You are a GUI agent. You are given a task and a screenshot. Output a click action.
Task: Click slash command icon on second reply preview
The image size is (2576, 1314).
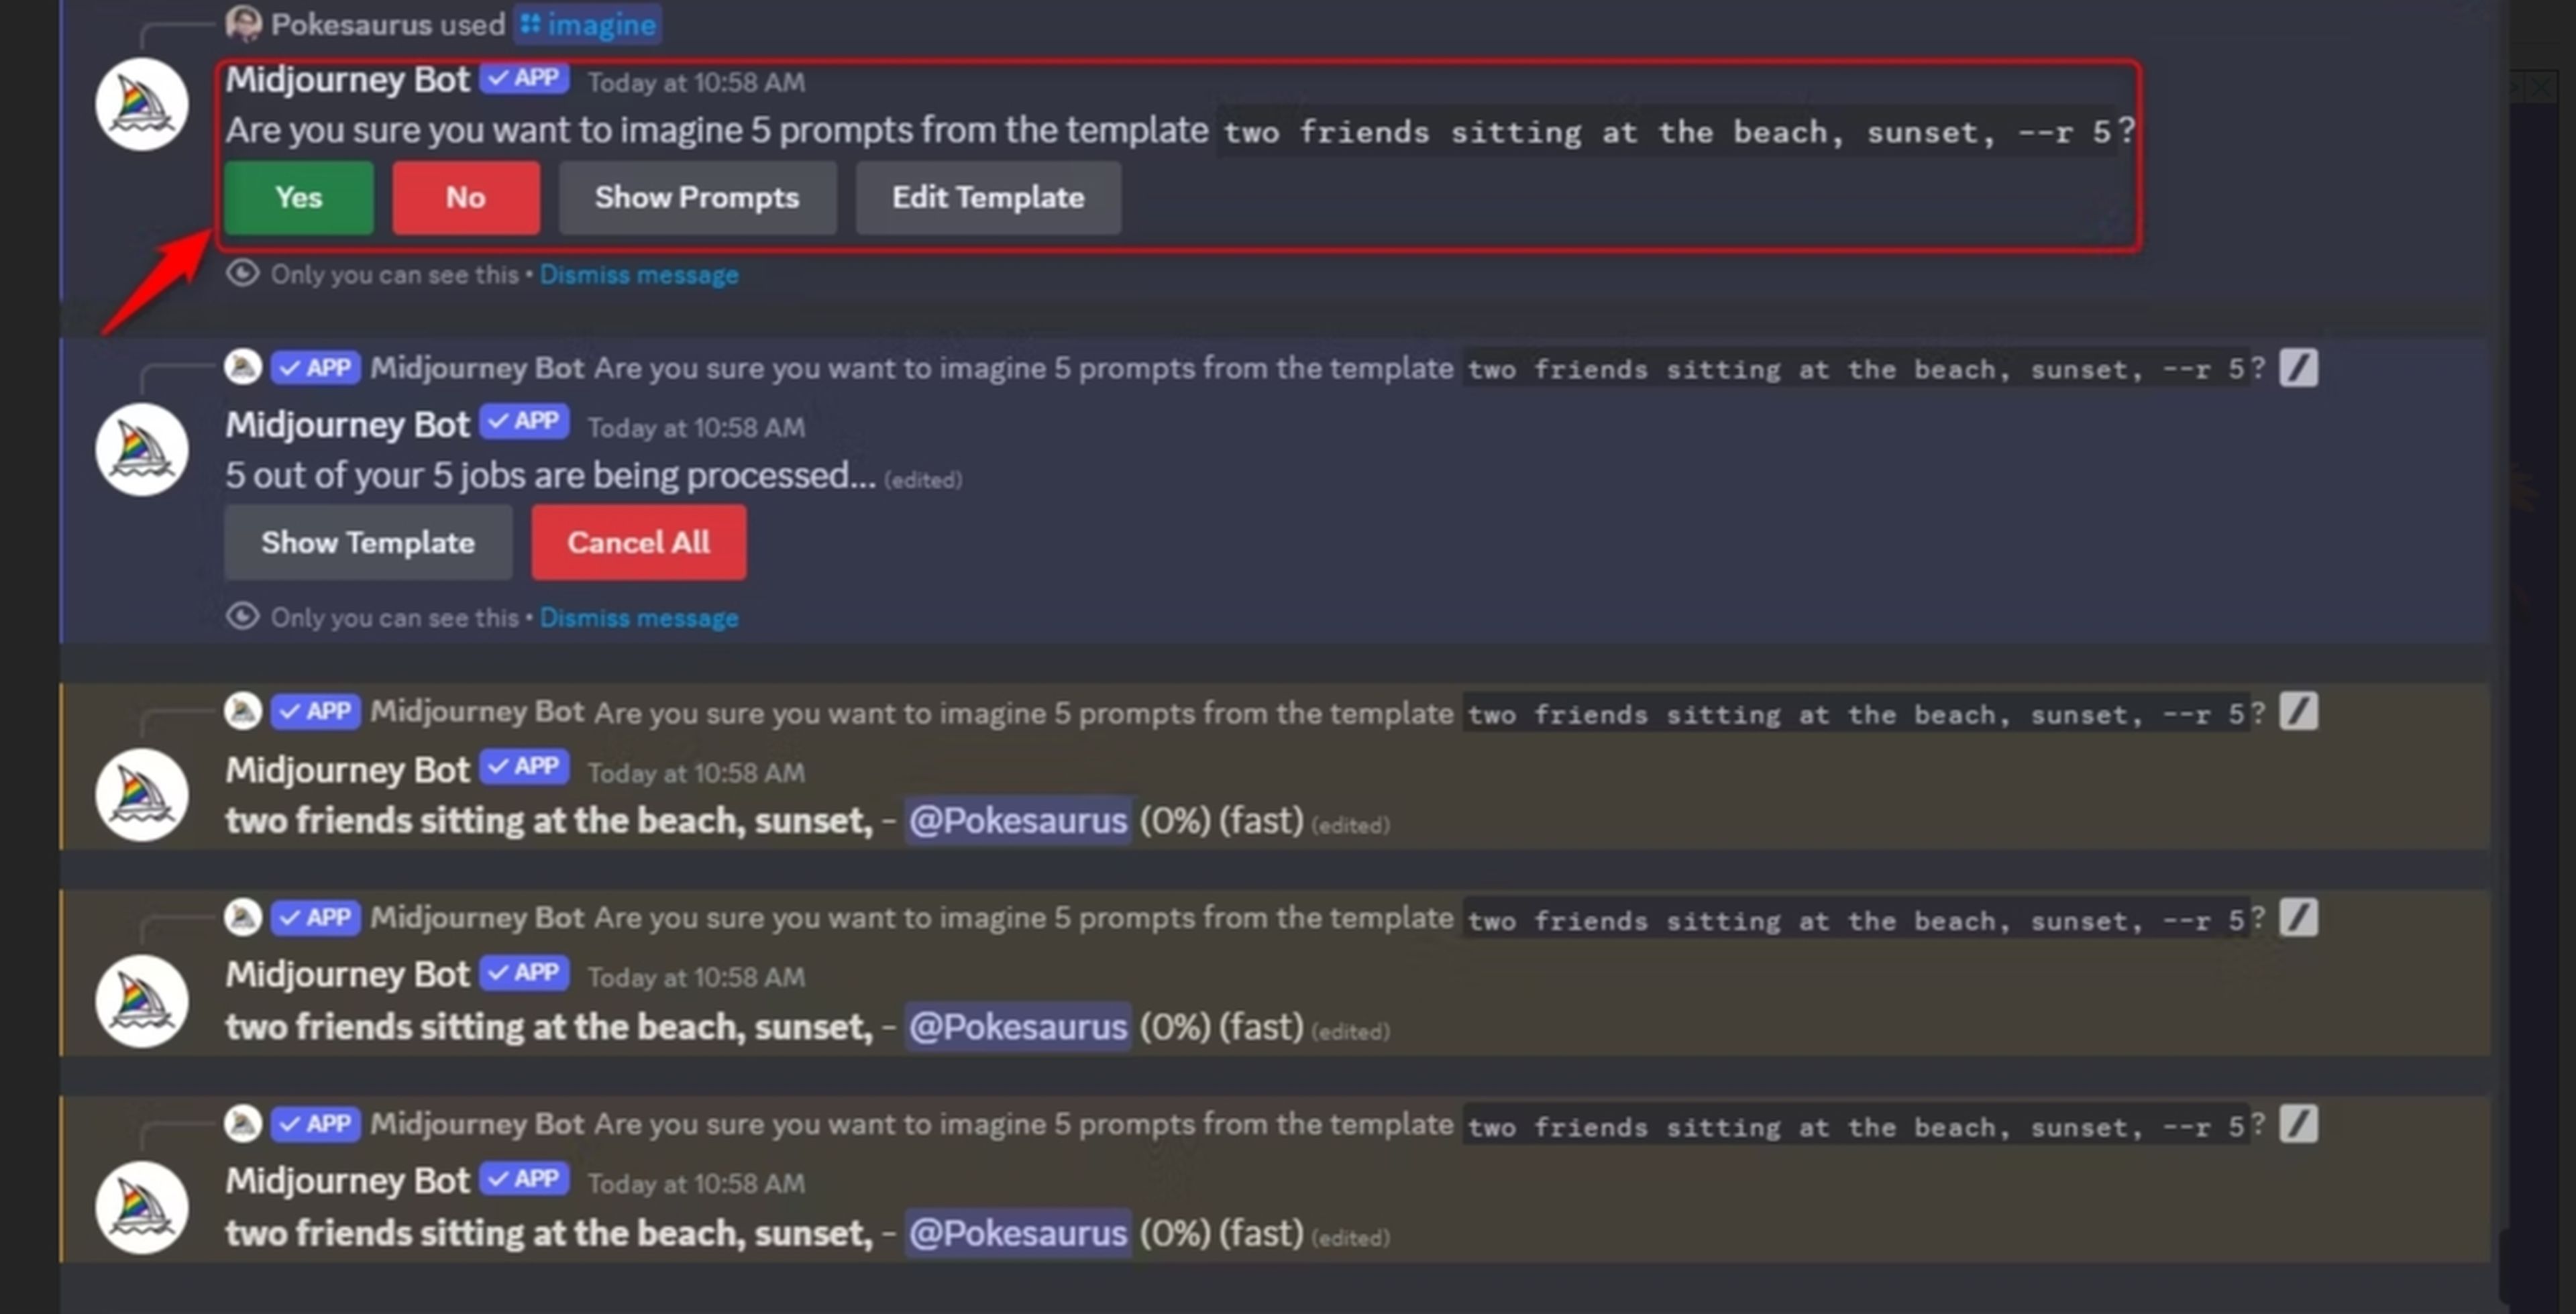pyautogui.click(x=2298, y=712)
